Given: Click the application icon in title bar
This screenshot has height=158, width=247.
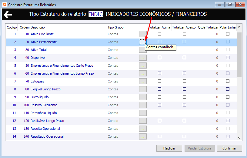Looking at the screenshot, I should pyautogui.click(x=5, y=5).
